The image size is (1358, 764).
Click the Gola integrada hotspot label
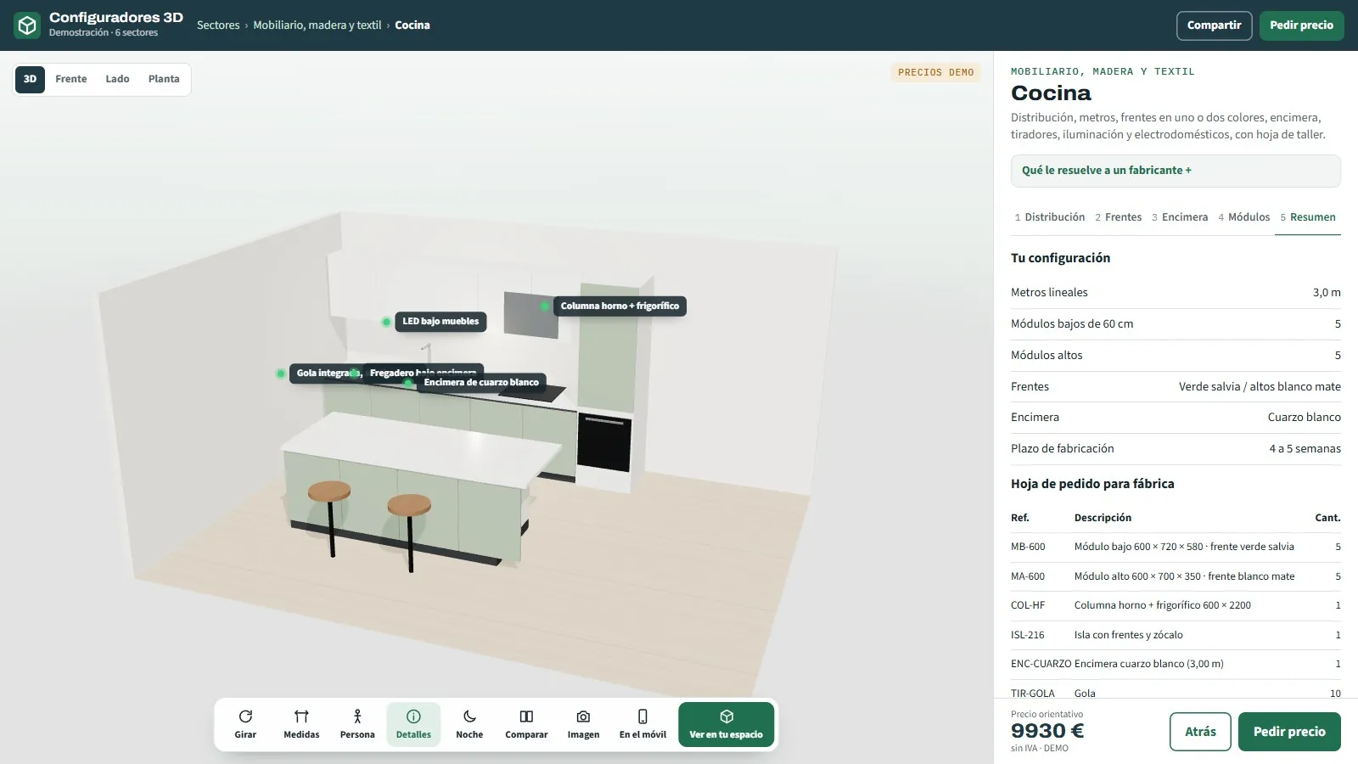click(328, 374)
